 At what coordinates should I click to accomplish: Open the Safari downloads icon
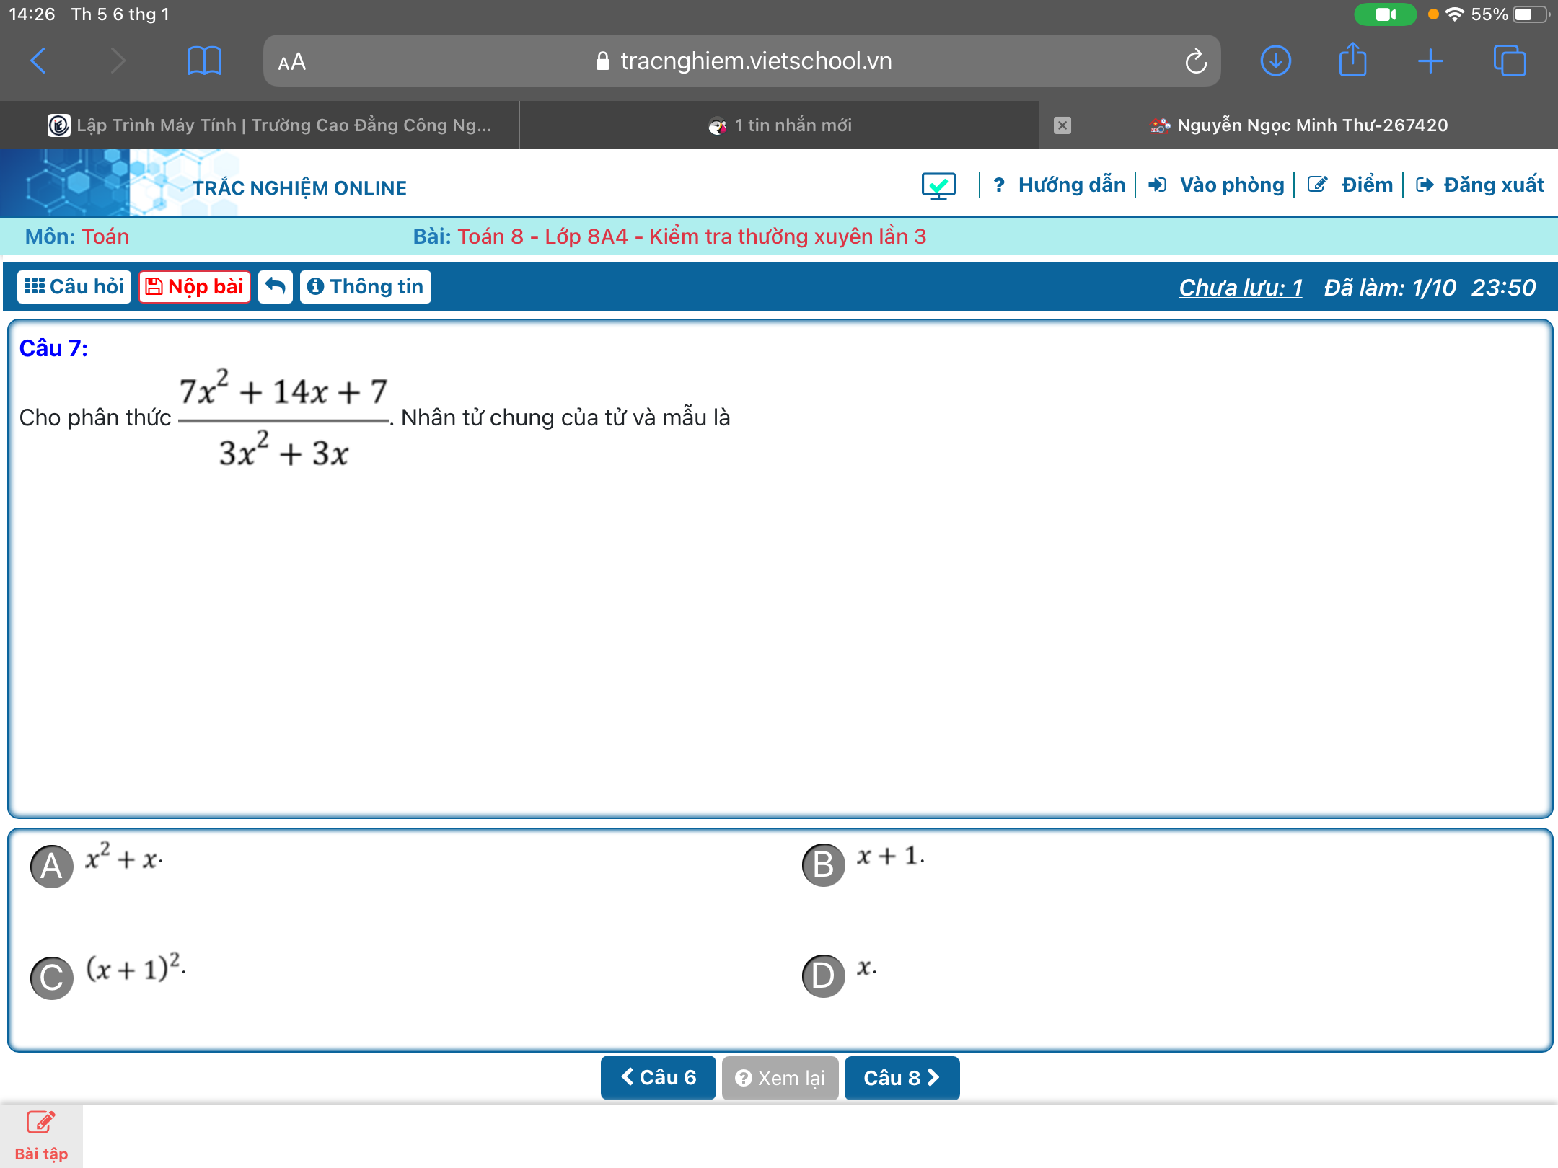click(x=1275, y=61)
